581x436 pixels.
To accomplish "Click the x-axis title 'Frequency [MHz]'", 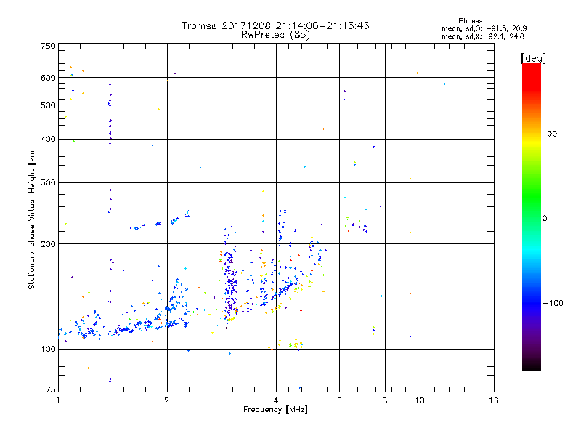I will click(275, 410).
